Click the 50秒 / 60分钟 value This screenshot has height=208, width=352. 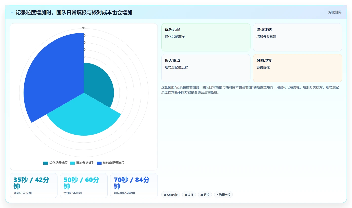click(x=81, y=183)
